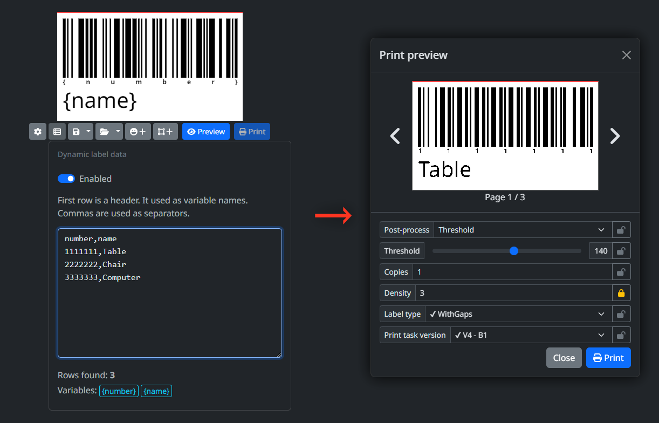The image size is (659, 423).
Task: Click the Threshold slider handle
Action: pyautogui.click(x=514, y=251)
